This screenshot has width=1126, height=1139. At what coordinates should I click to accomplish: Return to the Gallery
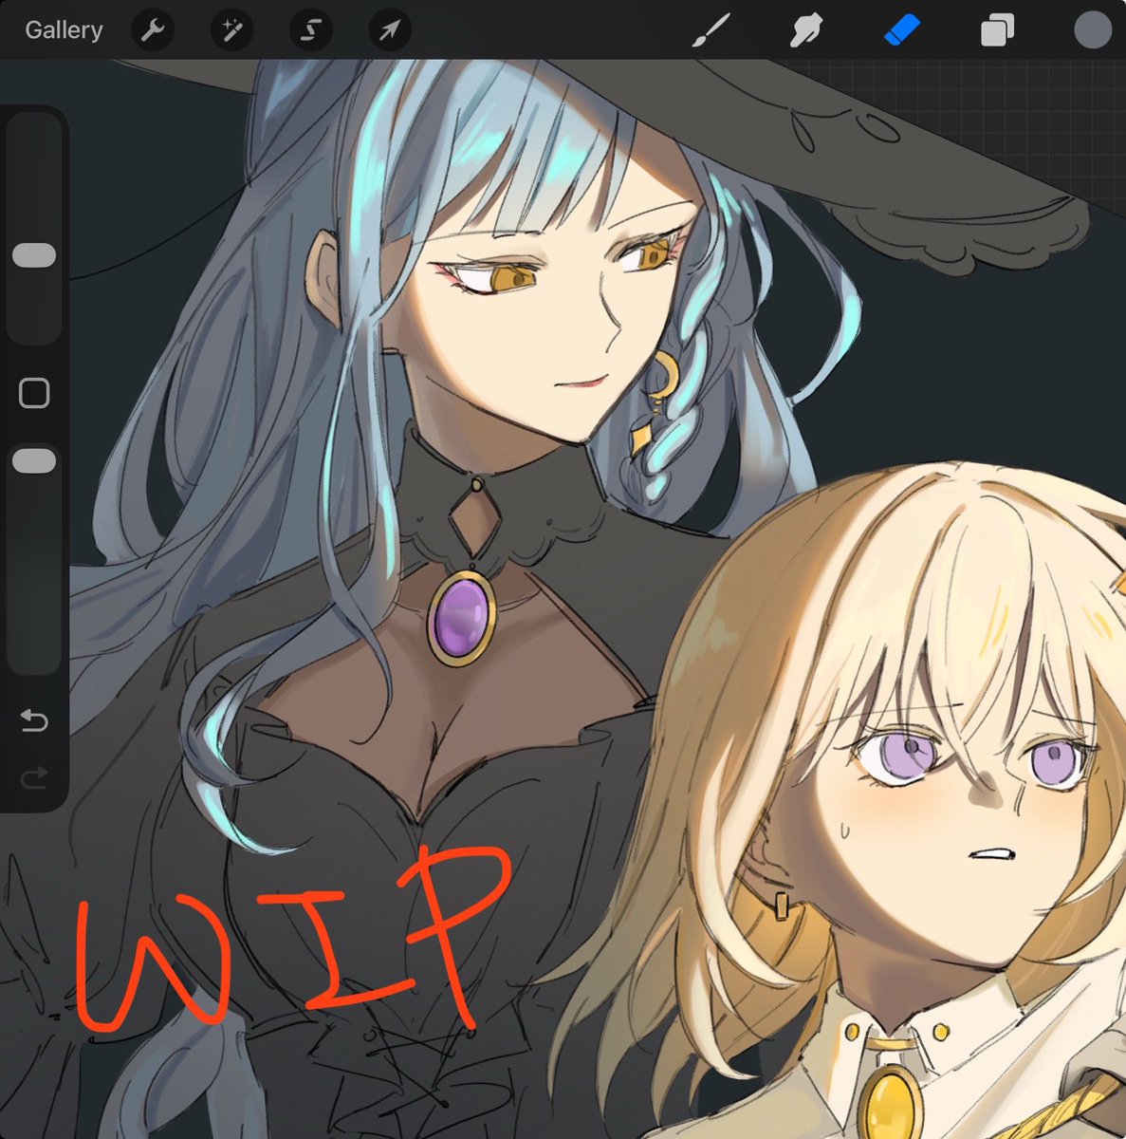(x=64, y=30)
